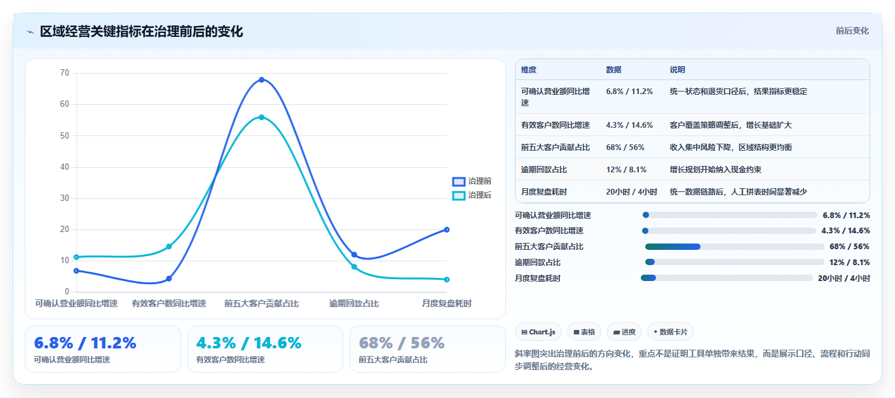Click the 逾期回款占比 progress bar

[734, 262]
